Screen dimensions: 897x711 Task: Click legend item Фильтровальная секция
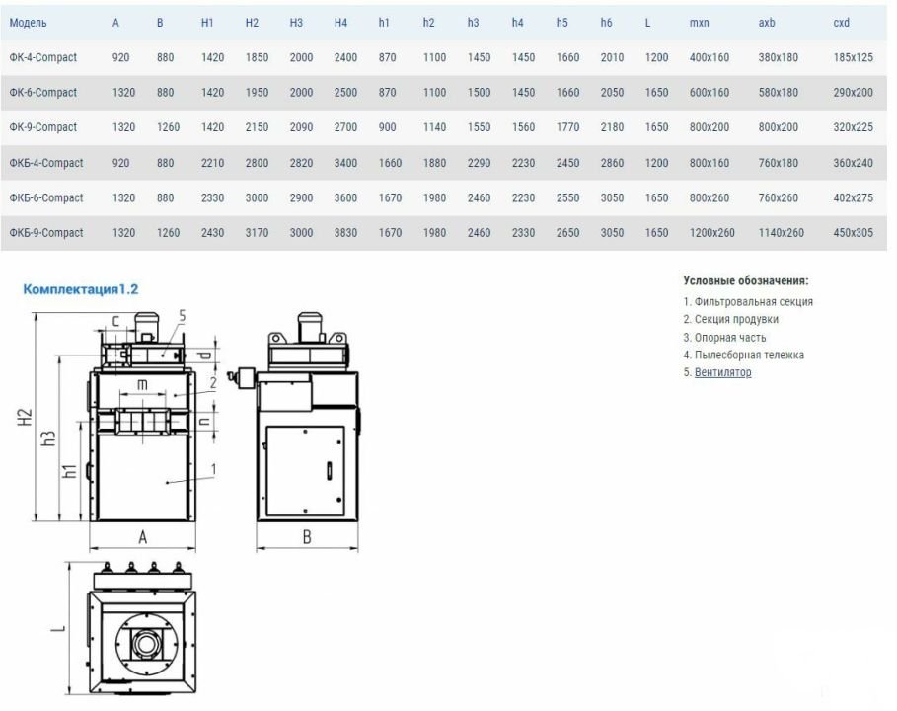point(748,302)
